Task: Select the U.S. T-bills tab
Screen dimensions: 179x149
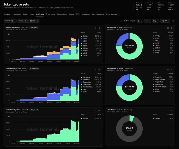Action: pyautogui.click(x=40, y=14)
